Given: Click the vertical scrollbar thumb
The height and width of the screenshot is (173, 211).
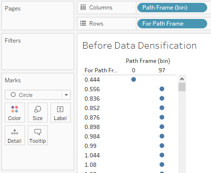Looking at the screenshot, I should [x=182, y=87].
